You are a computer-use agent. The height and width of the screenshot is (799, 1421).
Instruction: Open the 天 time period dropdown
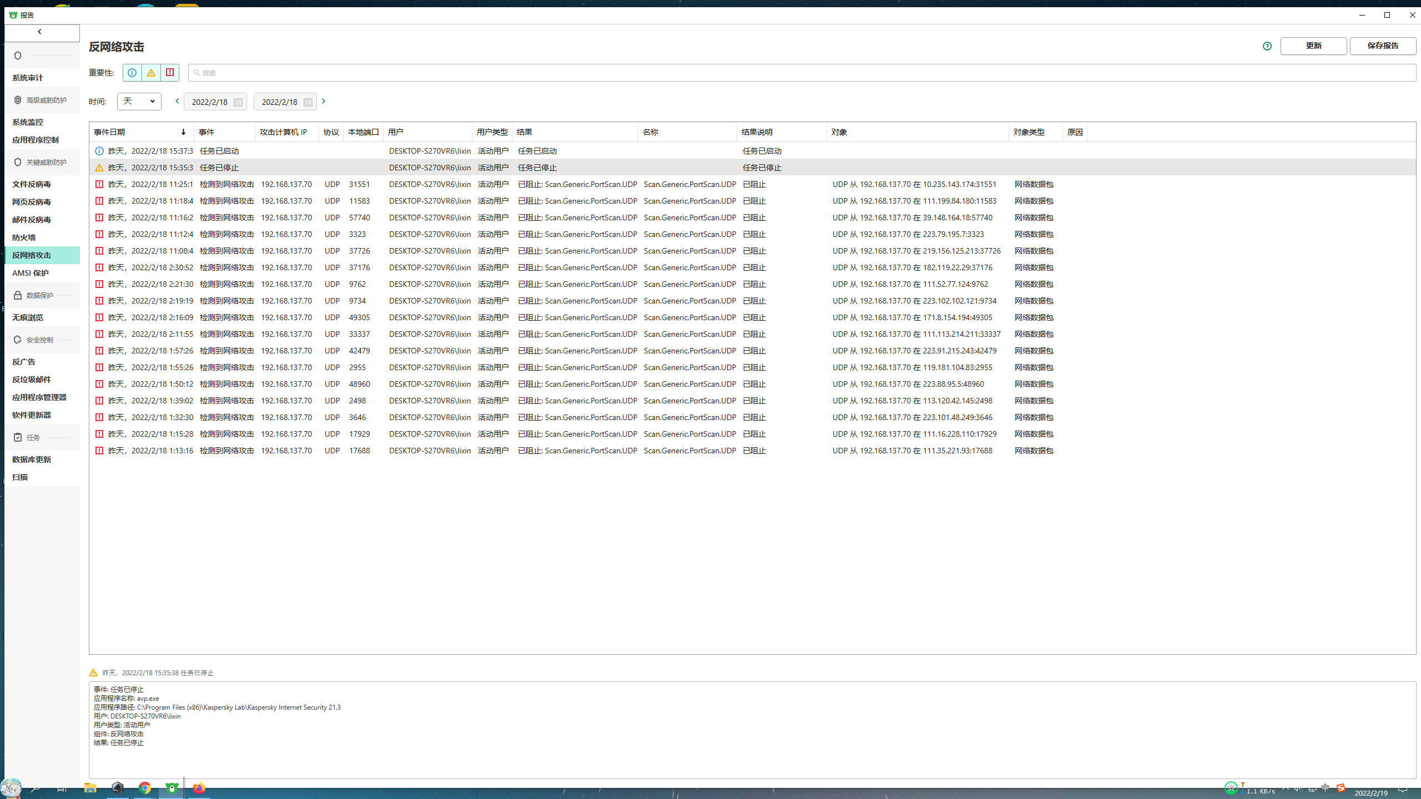click(139, 102)
